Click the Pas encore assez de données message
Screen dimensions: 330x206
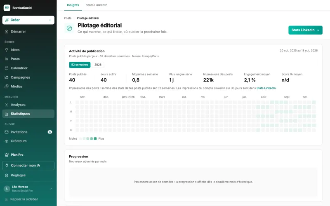click(x=193, y=182)
